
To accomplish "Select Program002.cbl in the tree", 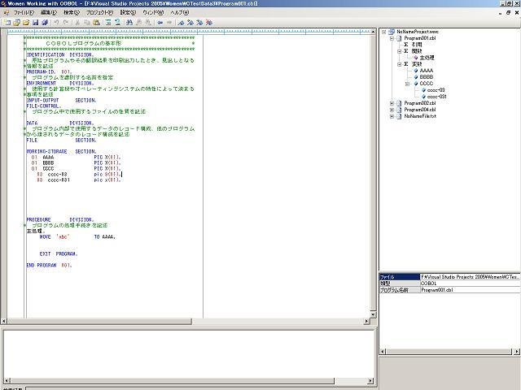I will (x=420, y=103).
